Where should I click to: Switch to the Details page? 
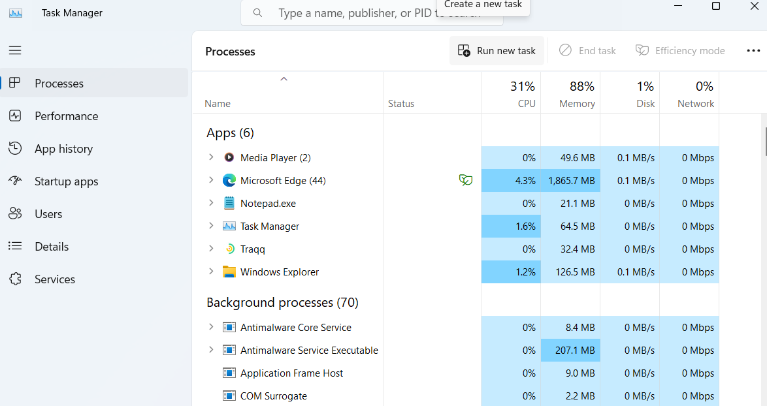tap(94, 247)
